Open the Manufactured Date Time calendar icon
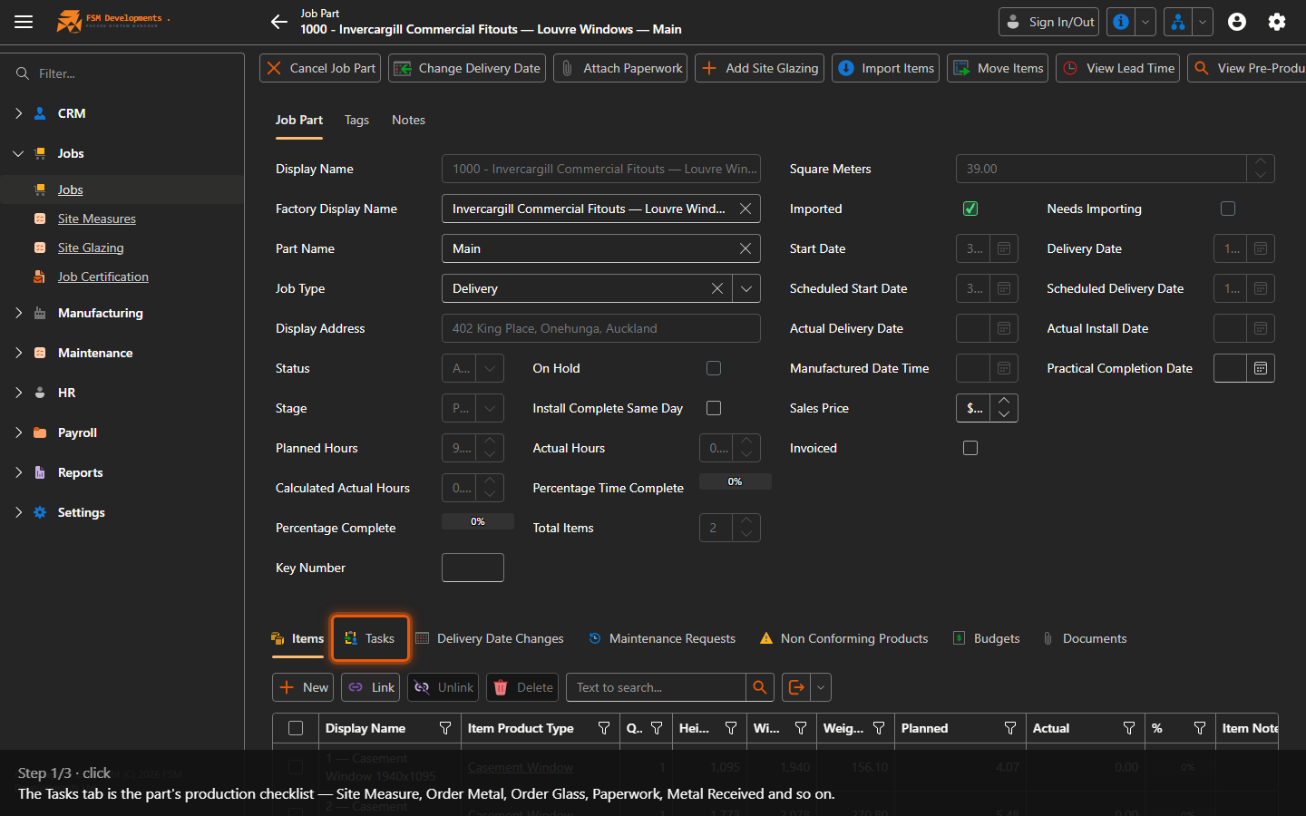Viewport: 1306px width, 816px height. coord(1004,368)
